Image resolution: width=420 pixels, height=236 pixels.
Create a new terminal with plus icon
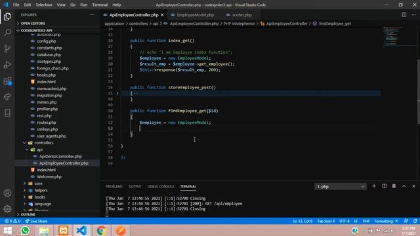374,186
